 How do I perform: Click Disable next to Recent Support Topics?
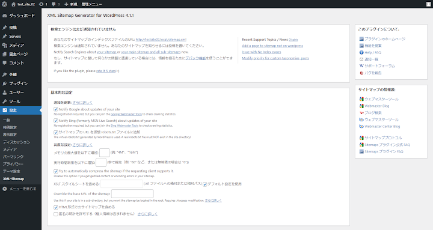[293, 40]
